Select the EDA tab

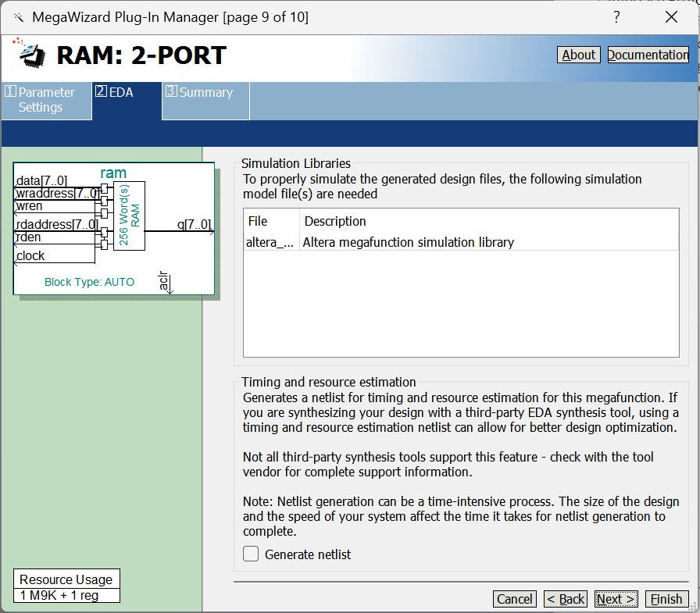[127, 101]
